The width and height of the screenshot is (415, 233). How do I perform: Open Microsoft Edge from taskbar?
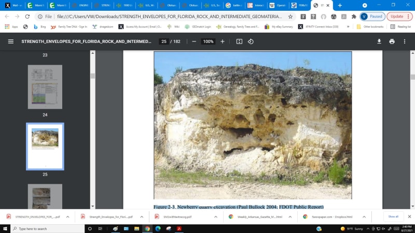158,228
